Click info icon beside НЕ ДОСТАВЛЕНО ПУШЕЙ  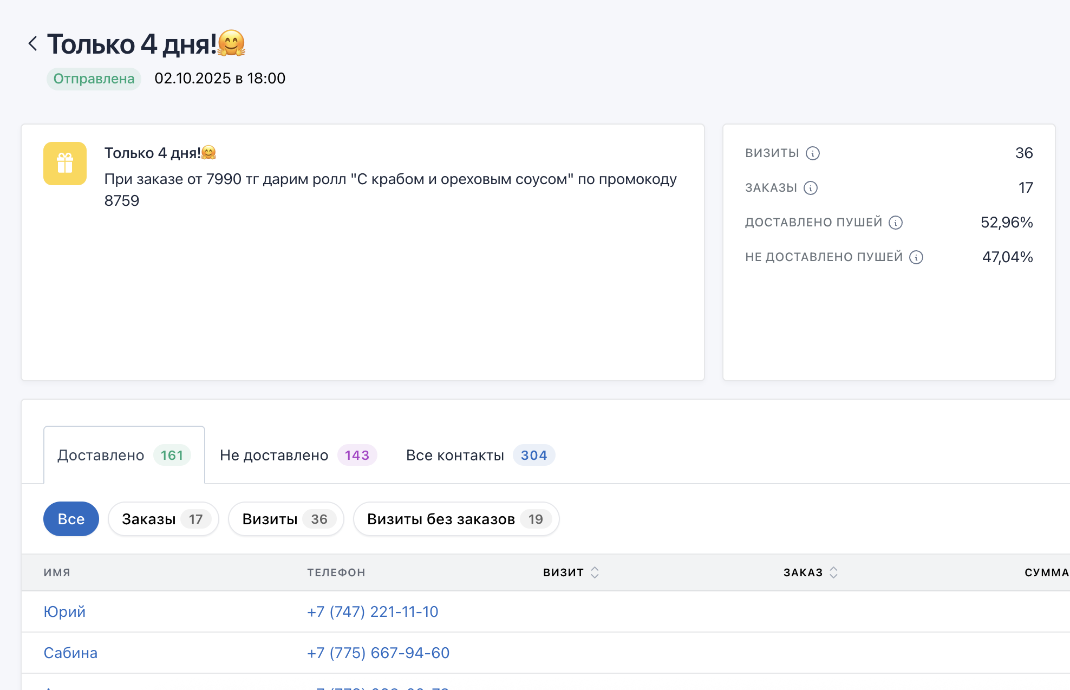916,257
